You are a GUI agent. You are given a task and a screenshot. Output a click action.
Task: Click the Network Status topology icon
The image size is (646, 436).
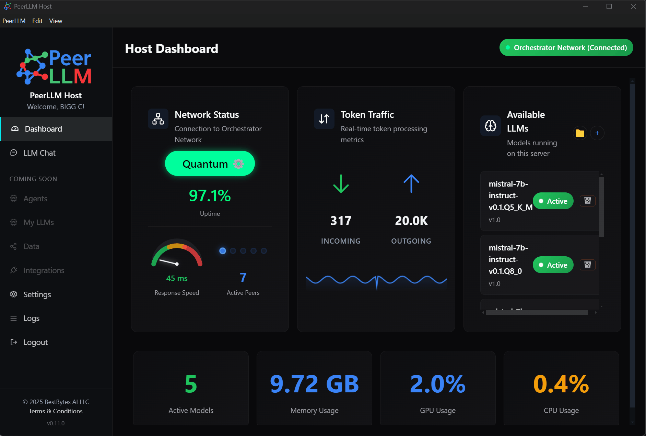(158, 119)
